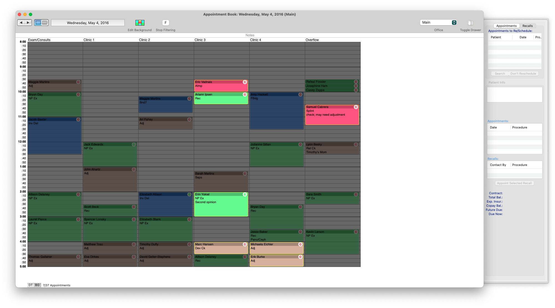Open the date field Wednesday, May 4, 2016
Image resolution: width=555 pixels, height=308 pixels.
[88, 23]
